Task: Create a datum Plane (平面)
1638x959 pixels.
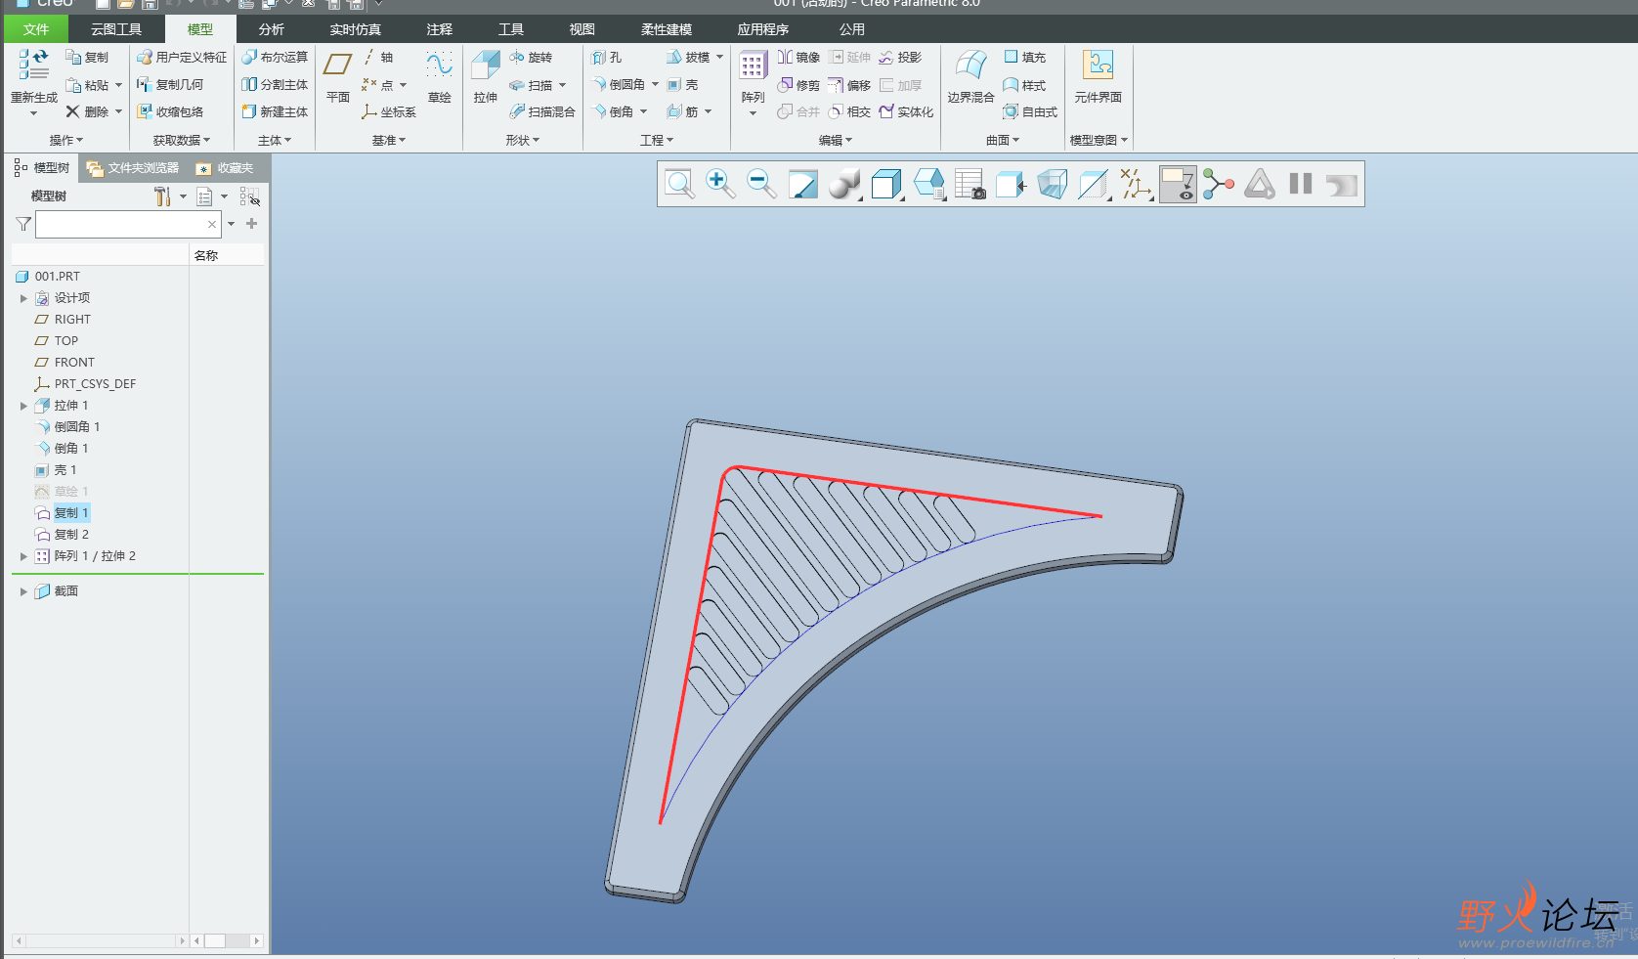Action: coord(338,76)
